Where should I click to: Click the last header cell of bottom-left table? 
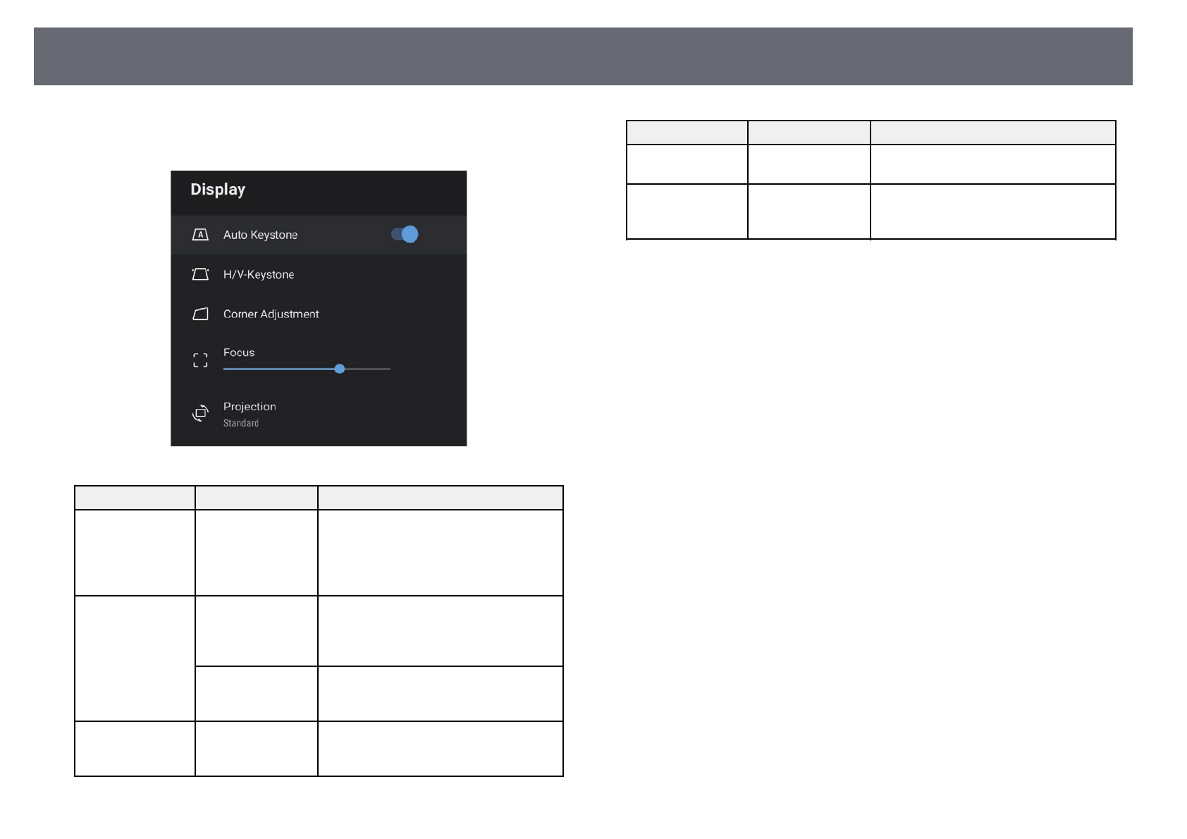[x=440, y=498]
